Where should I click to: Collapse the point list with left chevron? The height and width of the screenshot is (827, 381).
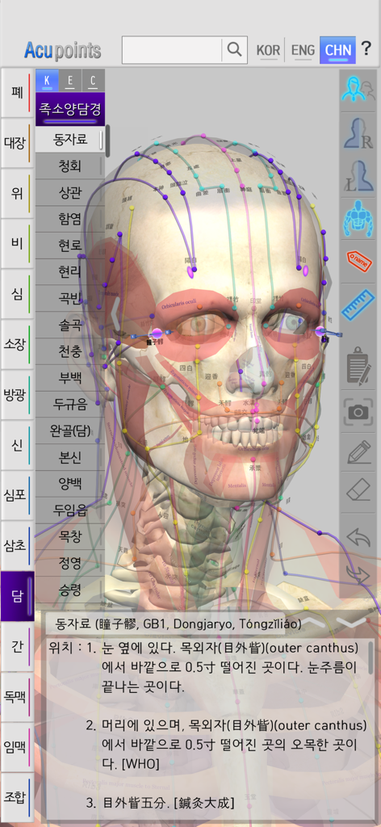pos(116,313)
